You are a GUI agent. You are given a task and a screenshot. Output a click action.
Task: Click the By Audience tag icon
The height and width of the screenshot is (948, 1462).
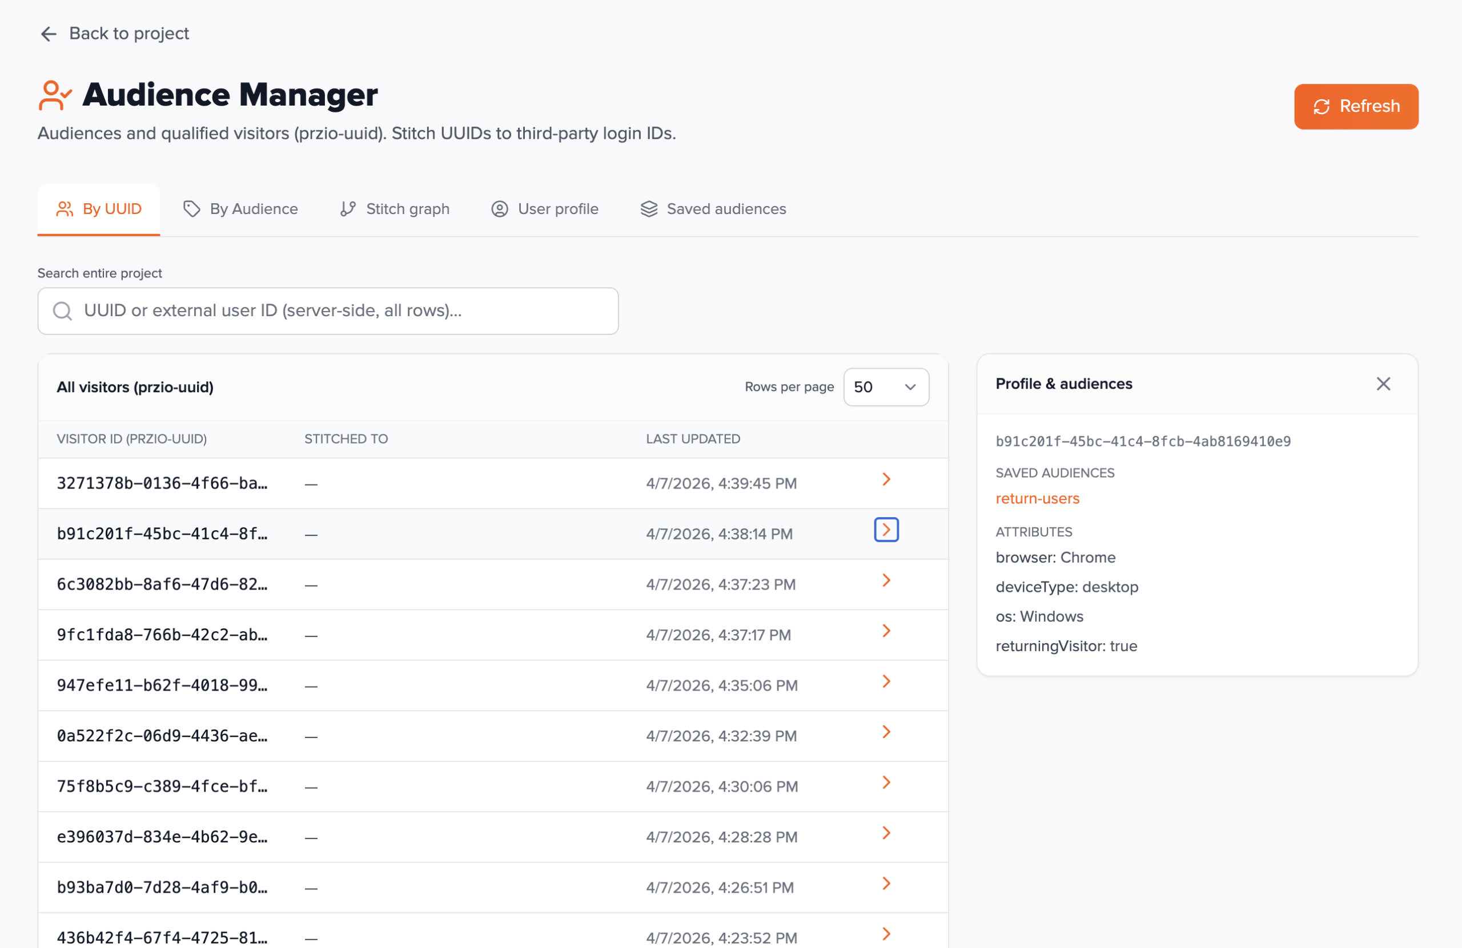click(x=192, y=209)
